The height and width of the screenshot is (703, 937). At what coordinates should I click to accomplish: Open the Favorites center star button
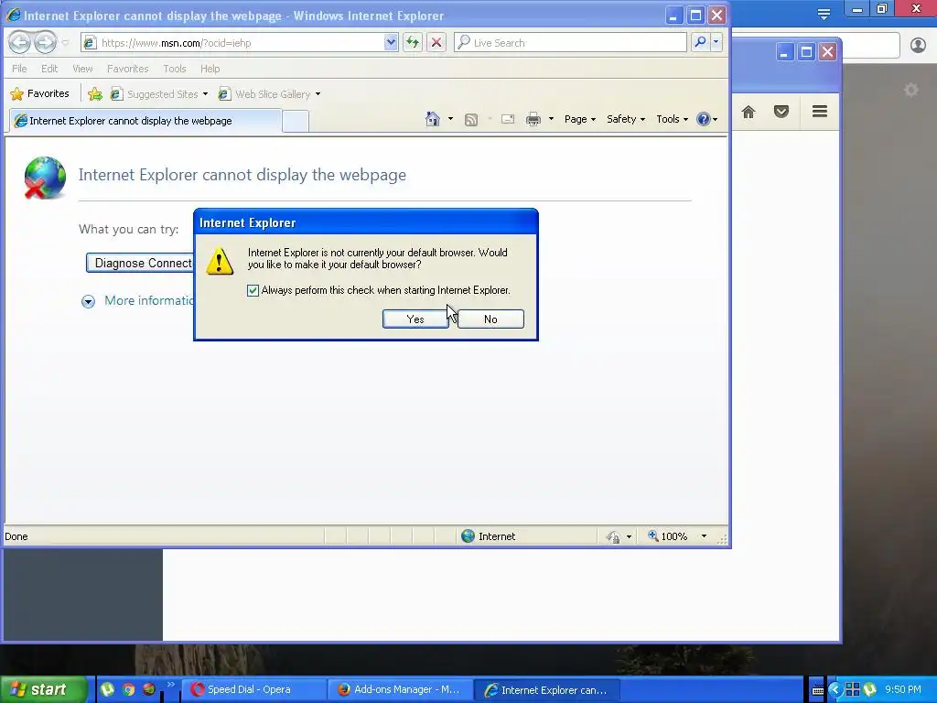coord(40,94)
